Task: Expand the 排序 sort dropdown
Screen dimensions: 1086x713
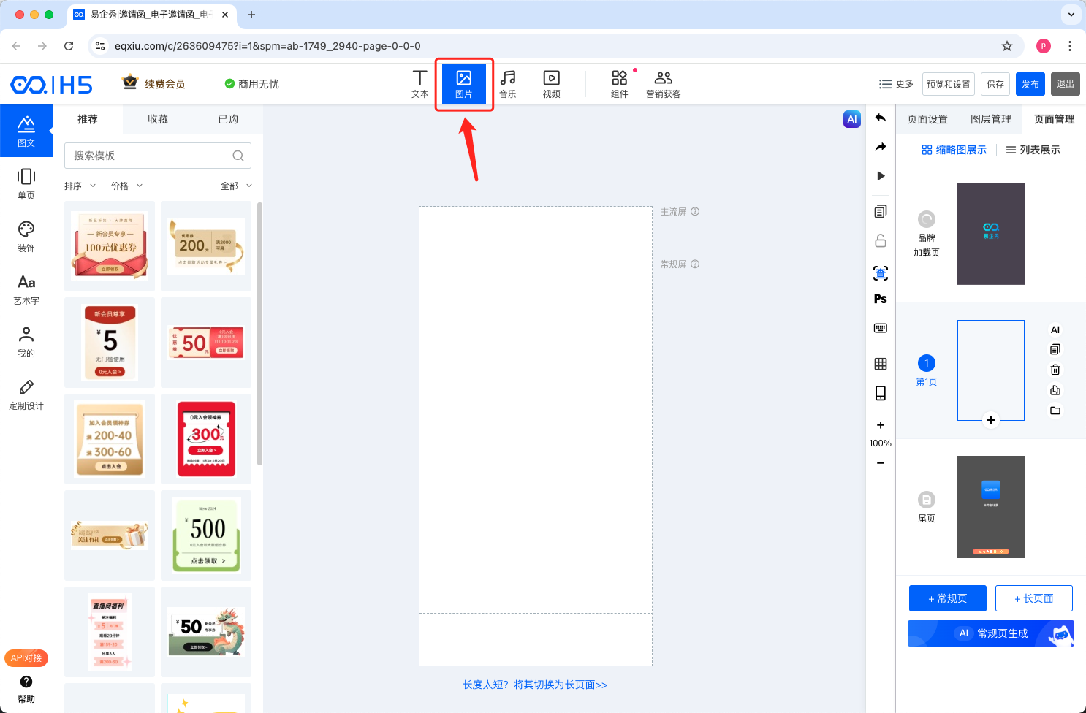Action: [x=80, y=186]
